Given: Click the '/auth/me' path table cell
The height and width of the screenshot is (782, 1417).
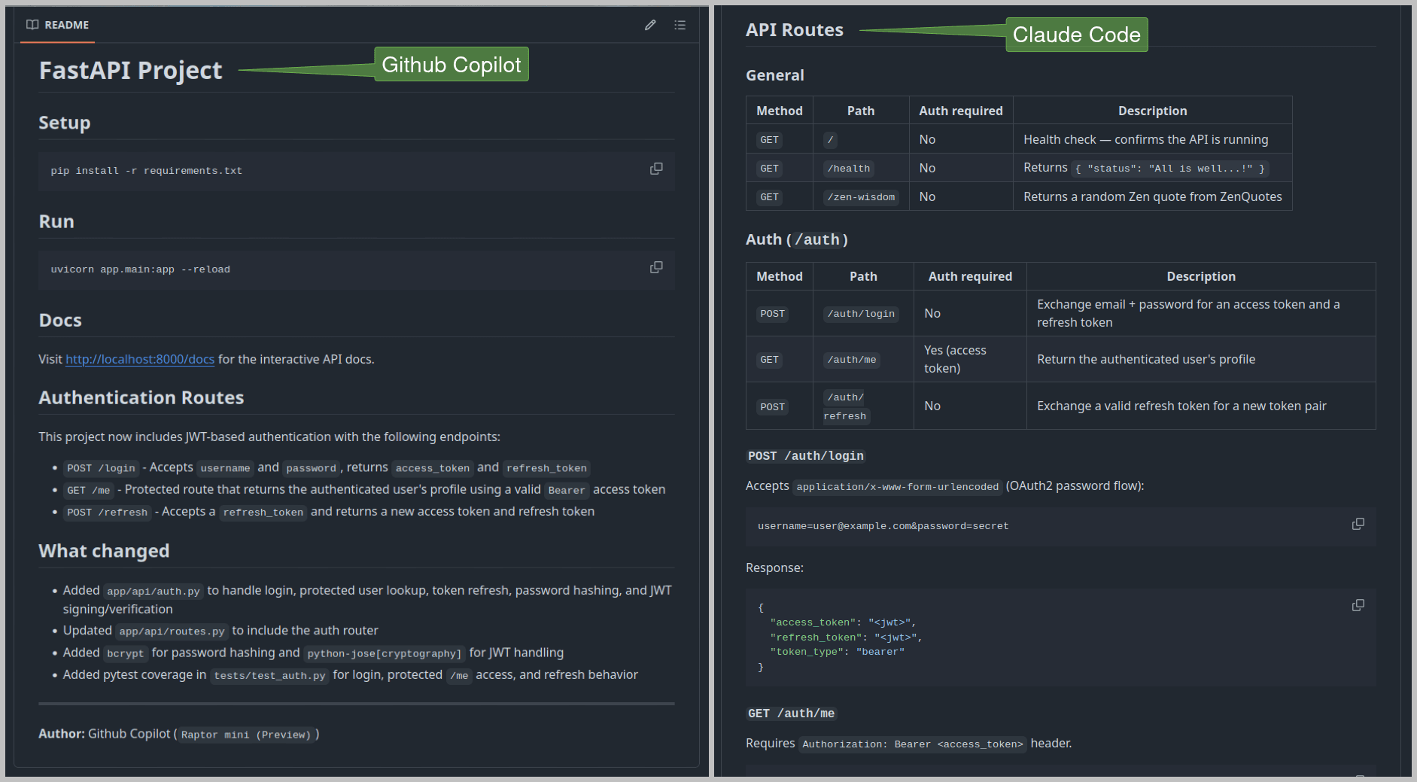Looking at the screenshot, I should click(x=863, y=359).
